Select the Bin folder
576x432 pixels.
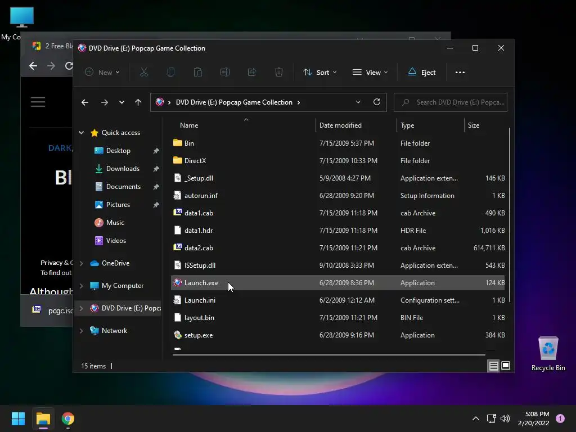337,143
